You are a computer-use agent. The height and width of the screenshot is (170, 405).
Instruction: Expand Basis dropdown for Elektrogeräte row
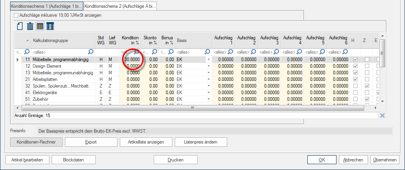point(208,93)
